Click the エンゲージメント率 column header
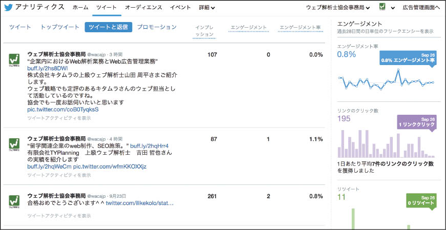Screen dimensions: 446x230 [301, 28]
